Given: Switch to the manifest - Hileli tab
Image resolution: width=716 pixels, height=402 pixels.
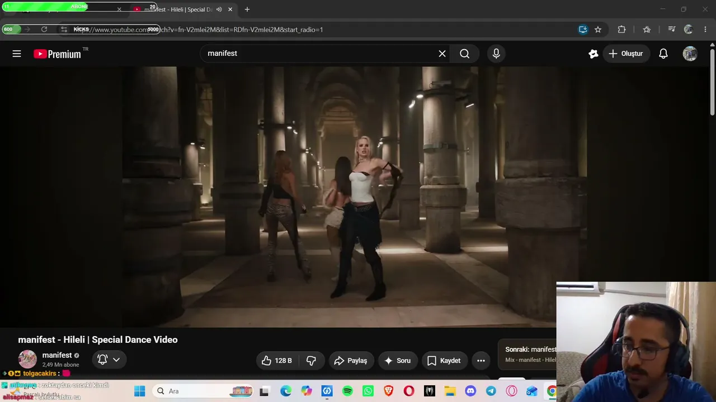Looking at the screenshot, I should click(x=182, y=9).
